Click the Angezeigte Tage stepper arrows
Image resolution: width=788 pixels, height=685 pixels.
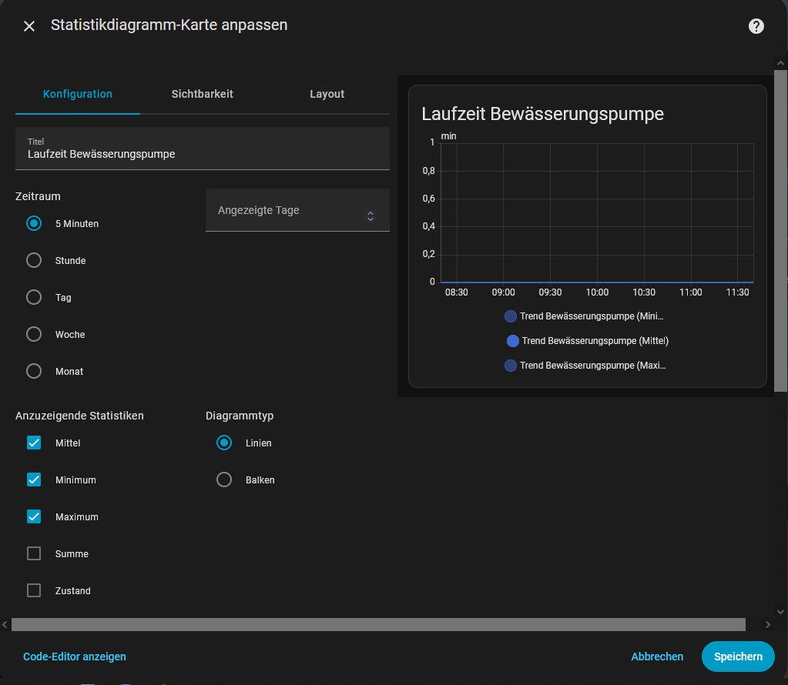point(371,216)
